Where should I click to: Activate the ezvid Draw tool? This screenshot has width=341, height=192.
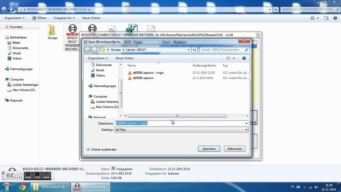coord(47,176)
